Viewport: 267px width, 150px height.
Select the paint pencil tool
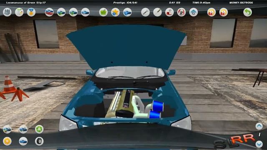157,12
